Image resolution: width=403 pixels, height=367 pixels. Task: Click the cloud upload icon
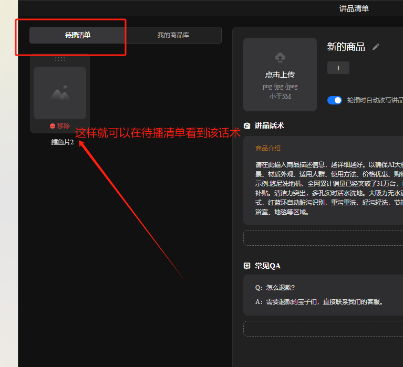(280, 57)
